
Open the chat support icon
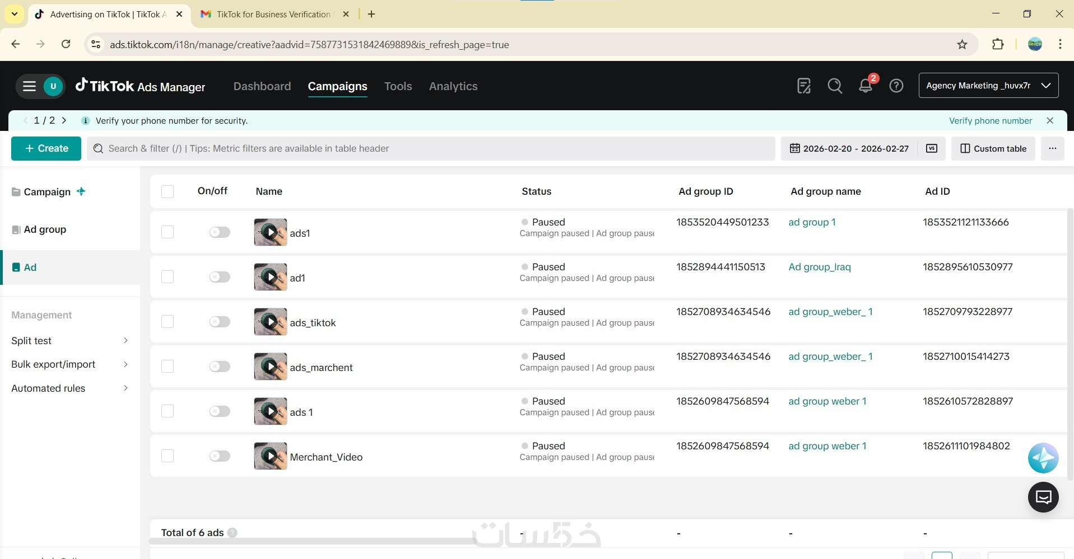pos(1043,497)
